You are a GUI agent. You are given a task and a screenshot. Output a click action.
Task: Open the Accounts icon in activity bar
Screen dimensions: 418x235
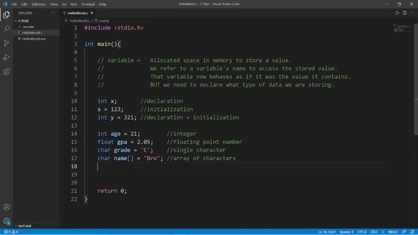pyautogui.click(x=7, y=207)
